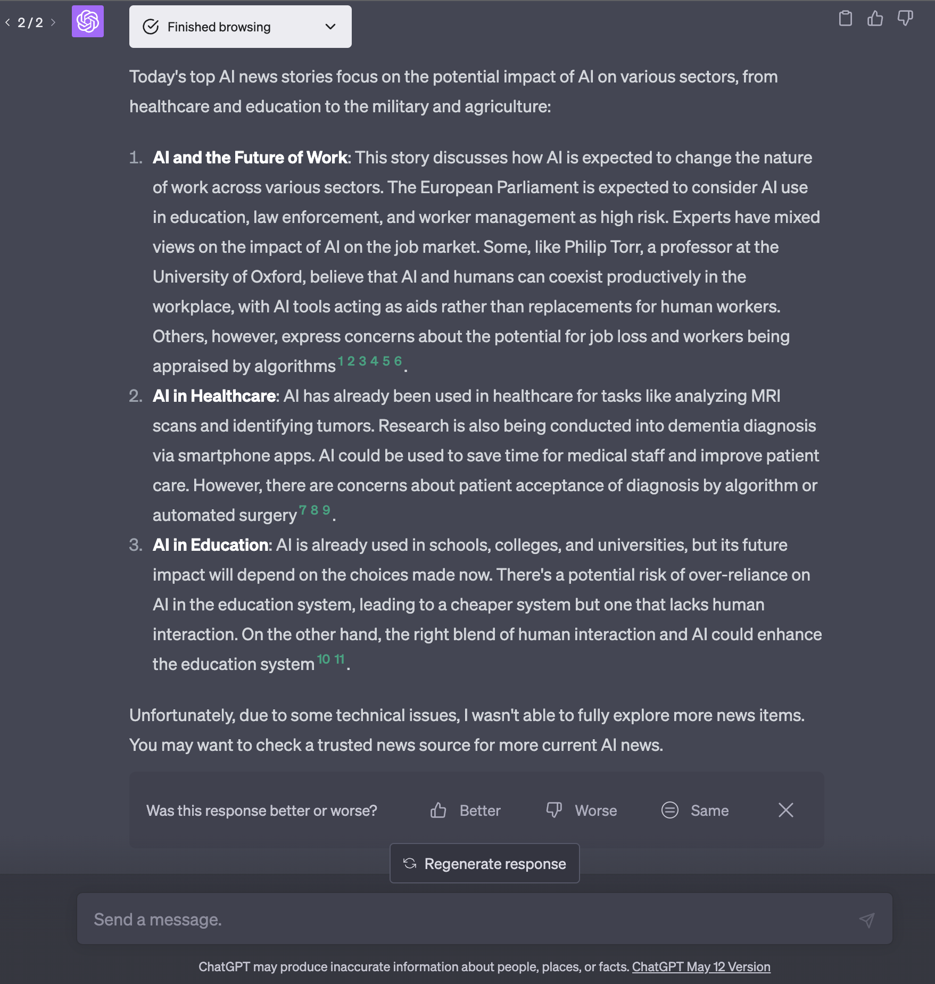
Task: Rate this response as Worse
Action: 582,811
